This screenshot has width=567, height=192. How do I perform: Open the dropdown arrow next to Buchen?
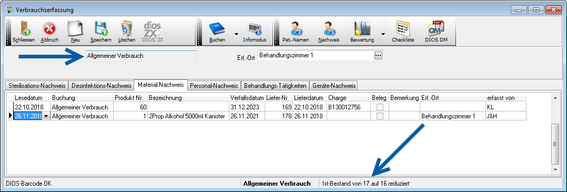pos(236,34)
